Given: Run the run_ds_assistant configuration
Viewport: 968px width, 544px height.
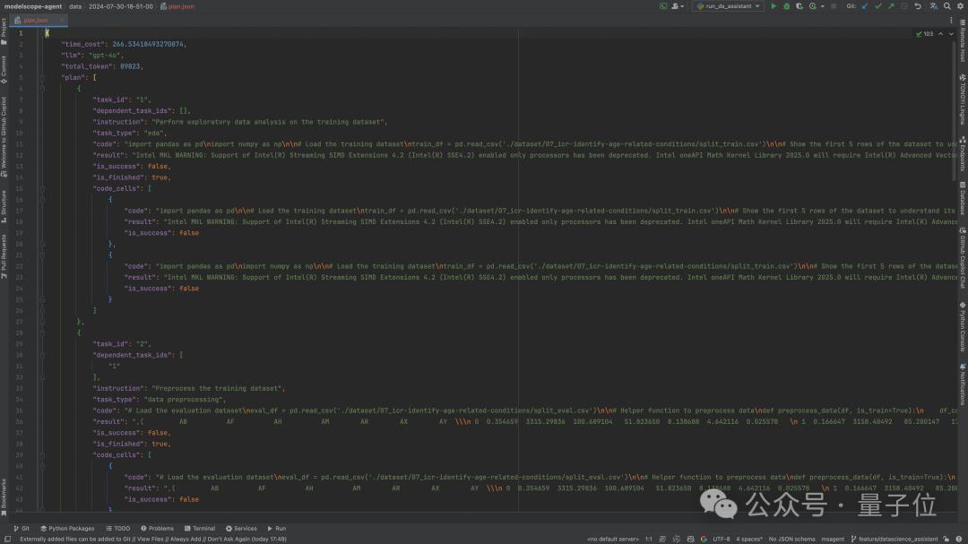Looking at the screenshot, I should 774,6.
